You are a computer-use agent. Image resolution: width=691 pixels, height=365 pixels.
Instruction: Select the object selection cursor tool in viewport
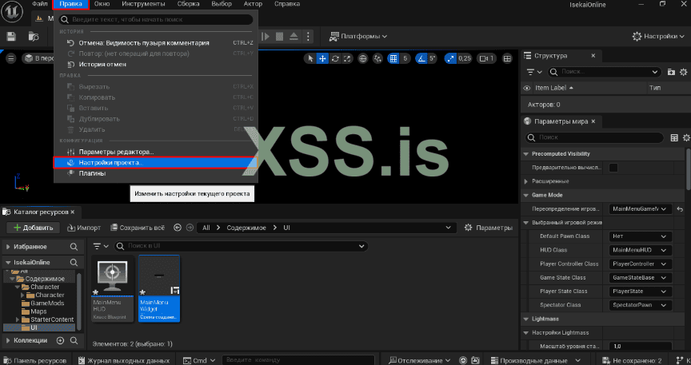(x=310, y=58)
